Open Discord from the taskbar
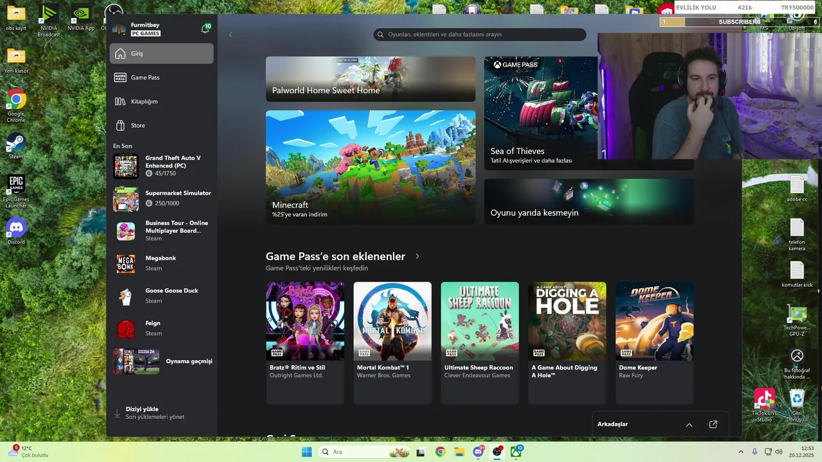Viewport: 822px width, 462px height. coord(478,452)
